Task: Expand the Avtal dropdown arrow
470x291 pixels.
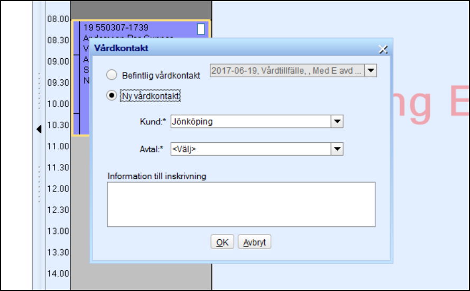Action: [x=337, y=149]
